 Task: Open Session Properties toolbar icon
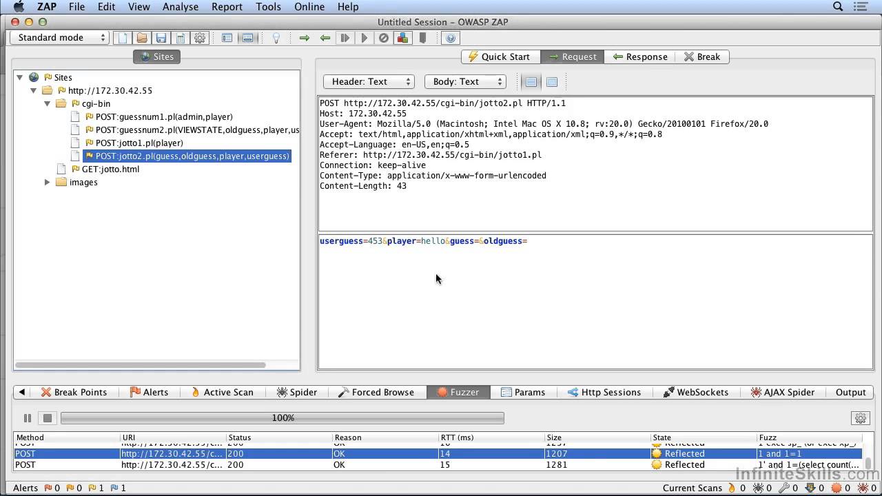pos(180,38)
